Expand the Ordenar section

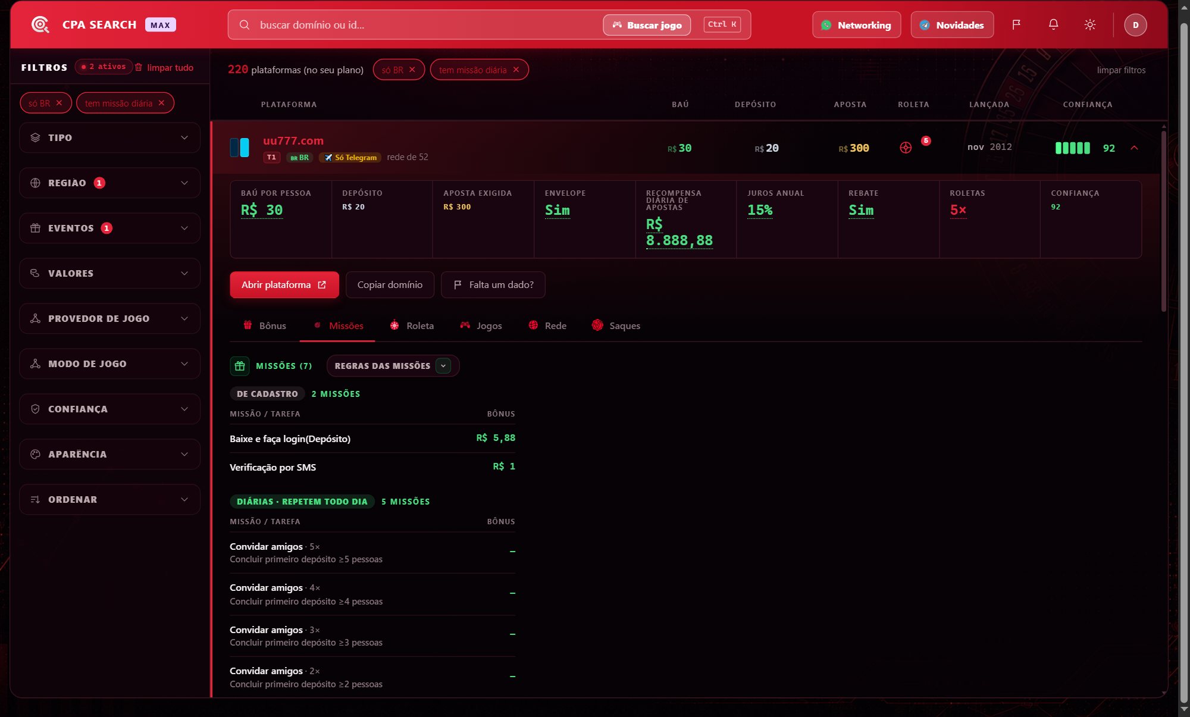pos(109,499)
